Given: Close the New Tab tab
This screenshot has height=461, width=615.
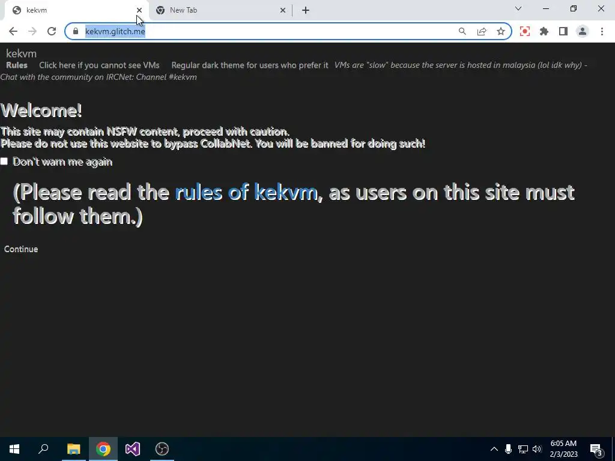Looking at the screenshot, I should (283, 10).
